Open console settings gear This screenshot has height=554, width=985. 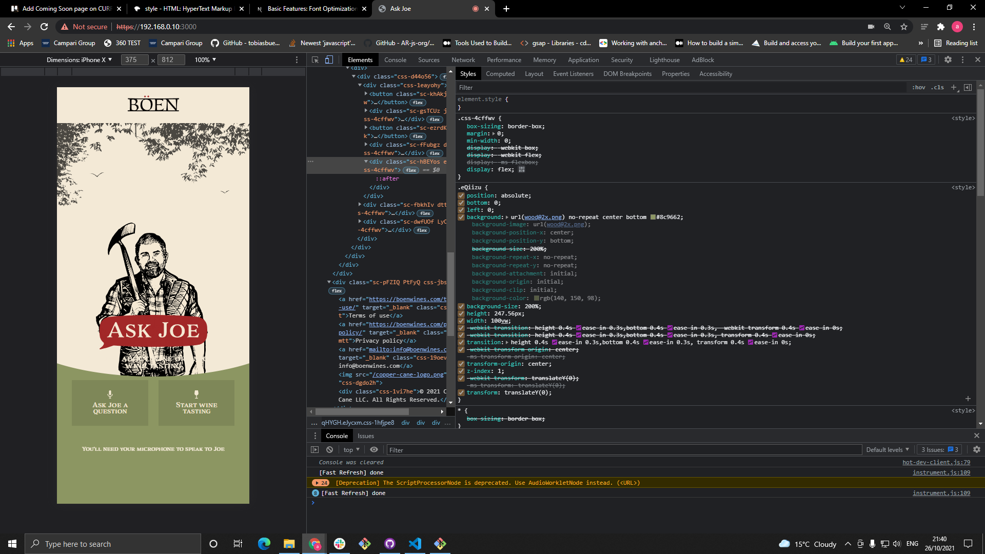click(x=977, y=450)
